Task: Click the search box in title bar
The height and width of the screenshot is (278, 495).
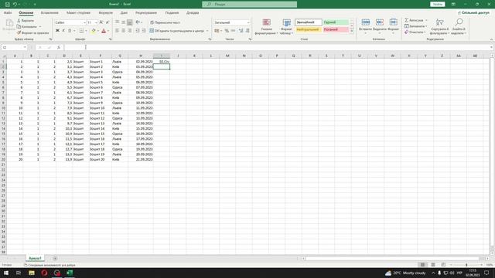Action: [x=249, y=5]
